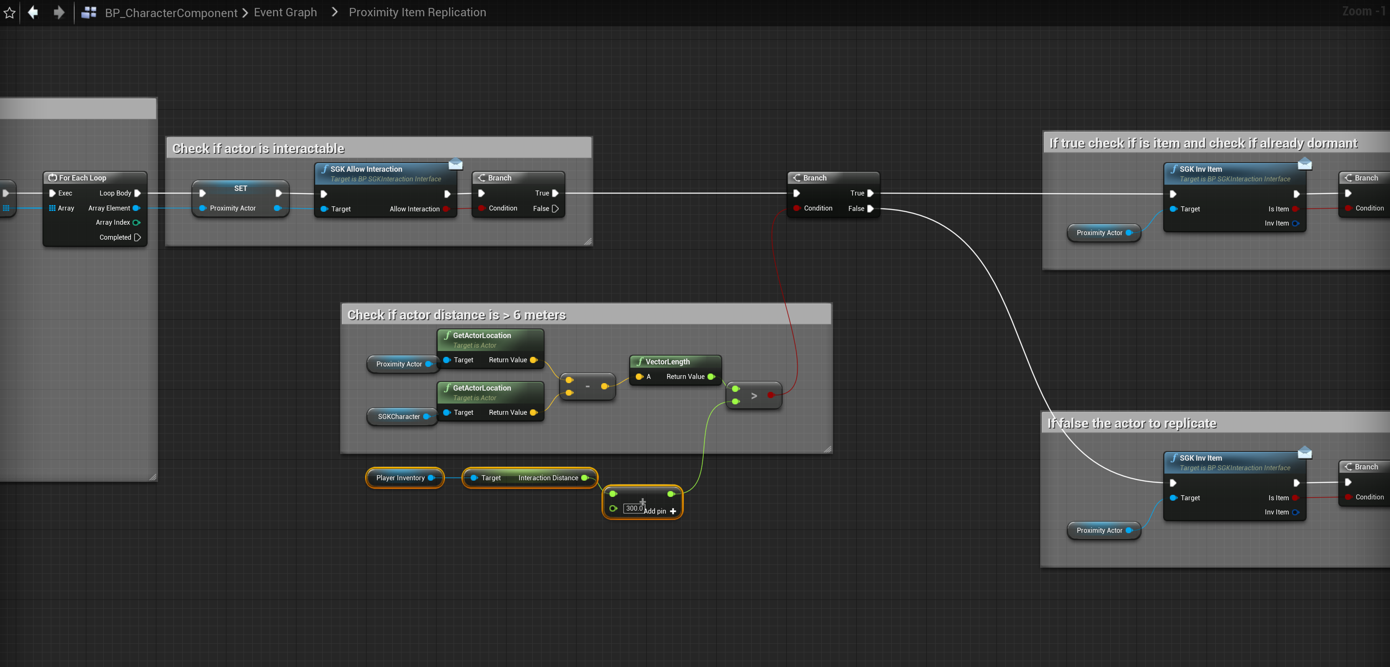
Task: Open Event Graph breadcrumb
Action: tap(286, 13)
